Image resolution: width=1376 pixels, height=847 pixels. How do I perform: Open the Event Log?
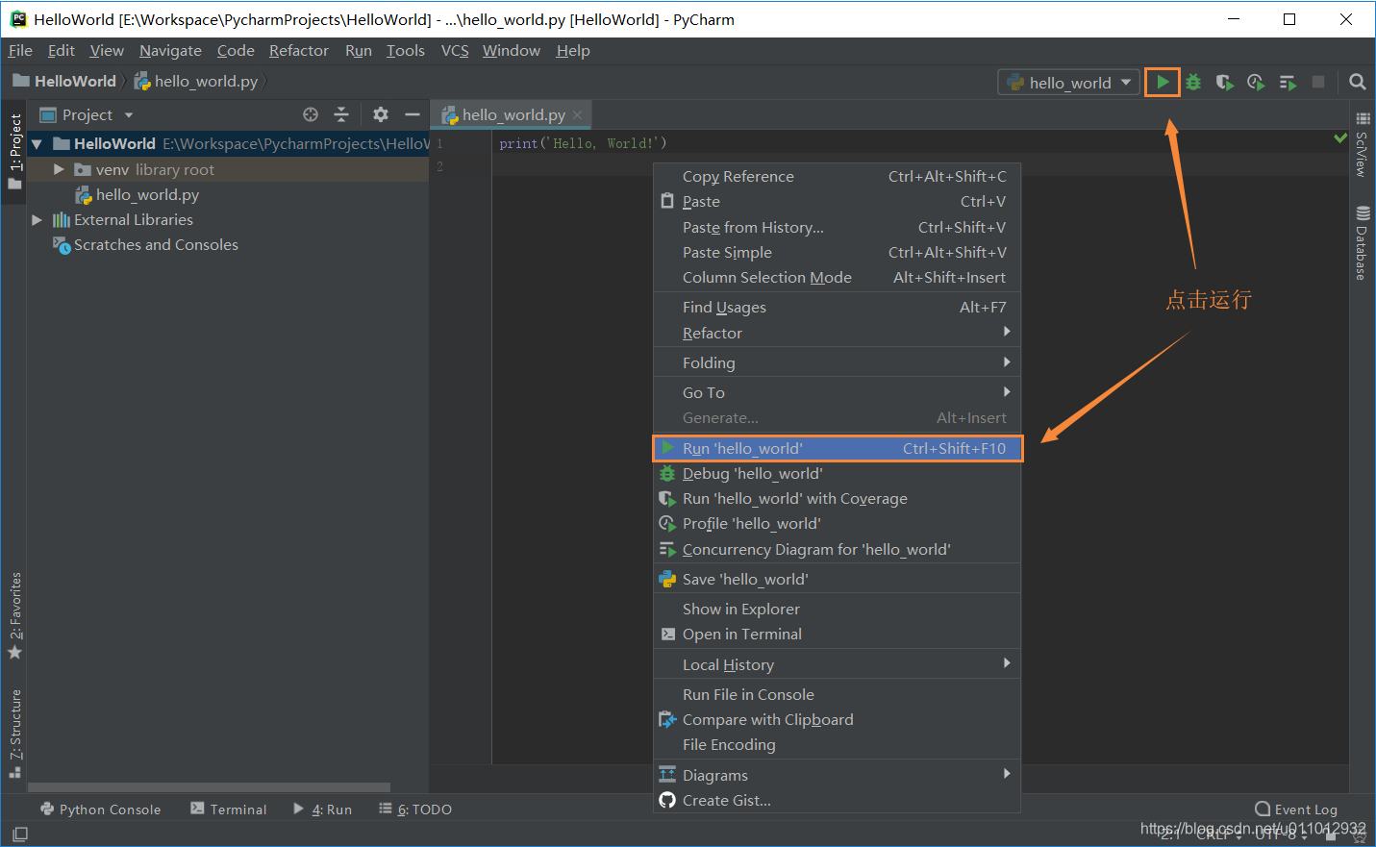click(1296, 810)
